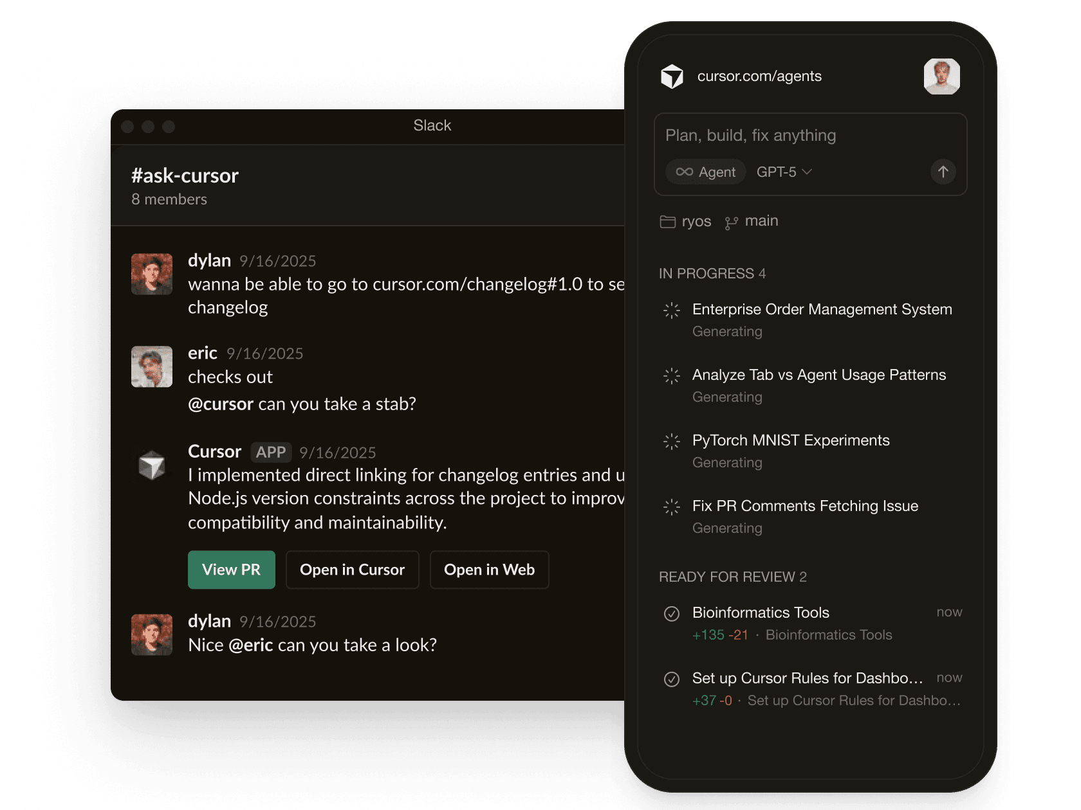The height and width of the screenshot is (810, 1081).
Task: Submit prompt with the up-arrow send button
Action: click(x=943, y=172)
